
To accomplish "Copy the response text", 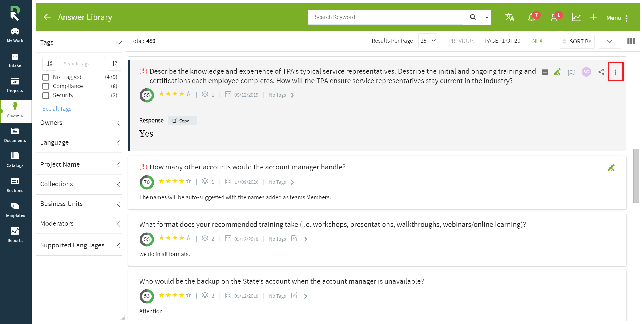I will (x=182, y=121).
